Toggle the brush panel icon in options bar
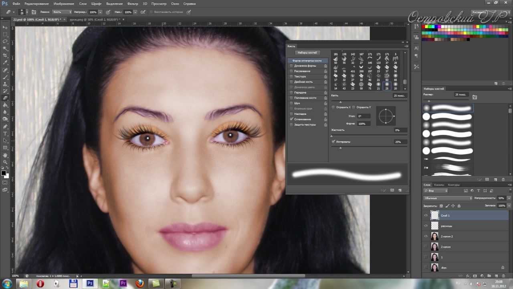Screen dimensions: 513x289 coord(34,12)
